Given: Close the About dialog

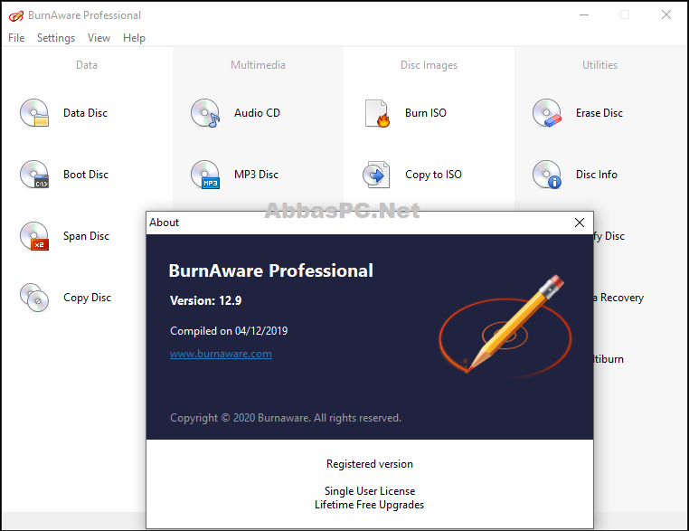Looking at the screenshot, I should tap(580, 223).
